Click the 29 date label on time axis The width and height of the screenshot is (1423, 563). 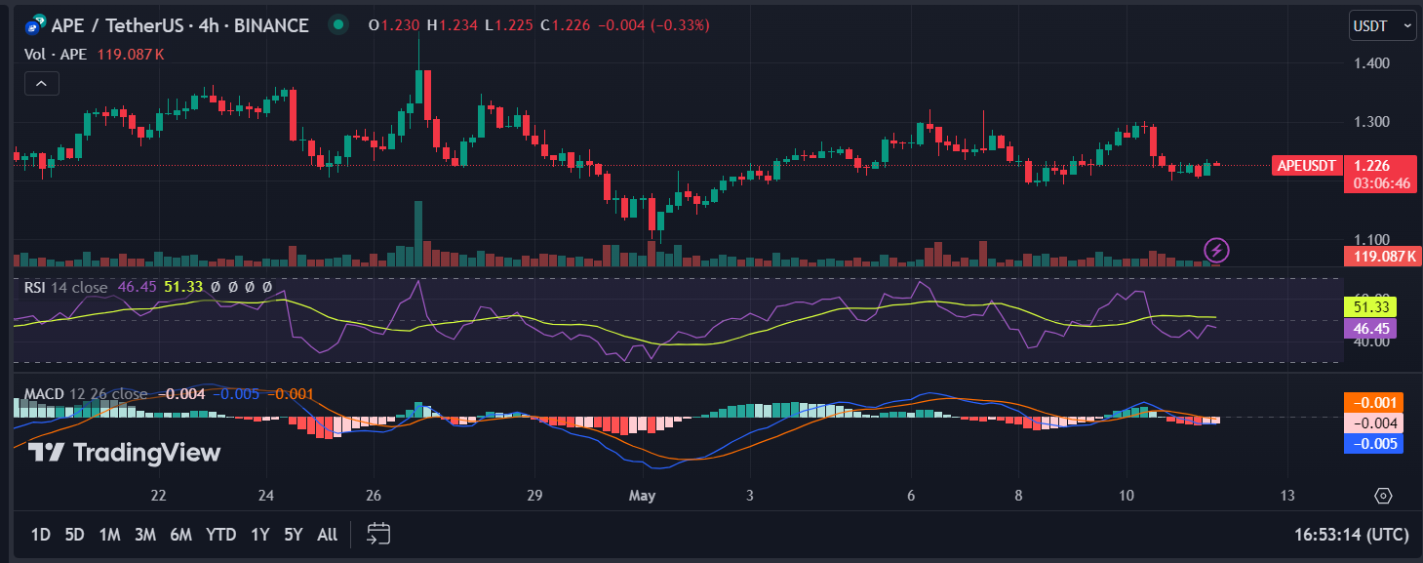[x=534, y=496]
